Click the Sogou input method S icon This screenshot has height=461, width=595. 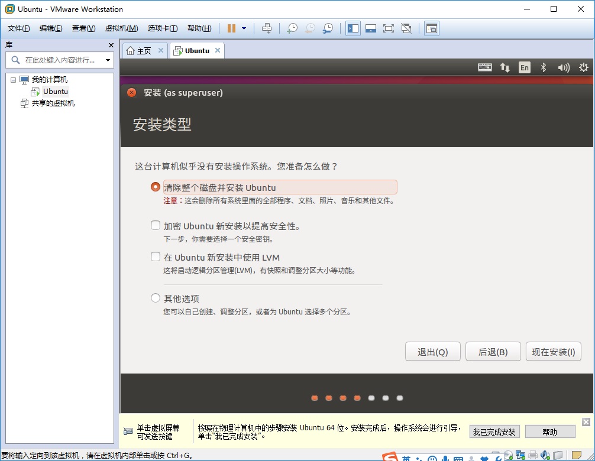[x=390, y=456]
